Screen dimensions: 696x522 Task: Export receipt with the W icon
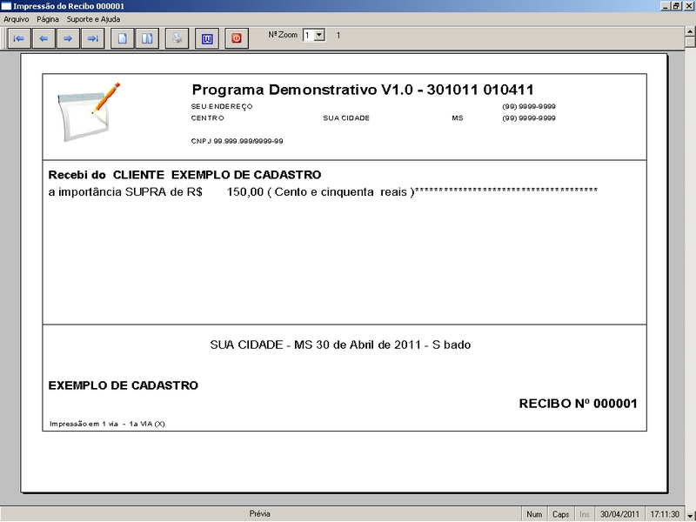(207, 38)
